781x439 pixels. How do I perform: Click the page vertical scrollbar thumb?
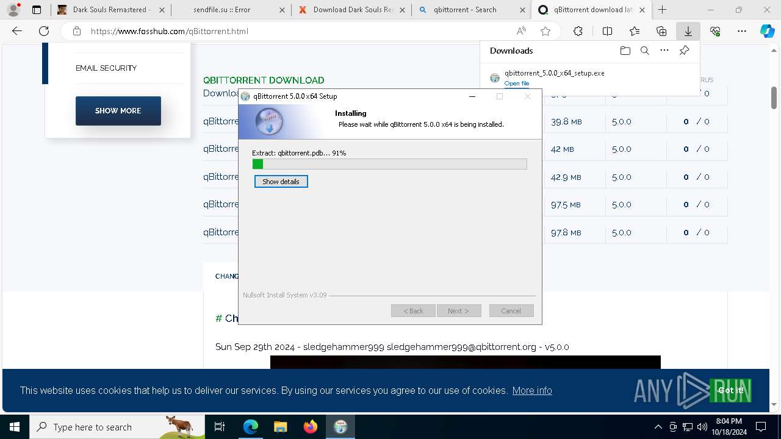[x=774, y=98]
